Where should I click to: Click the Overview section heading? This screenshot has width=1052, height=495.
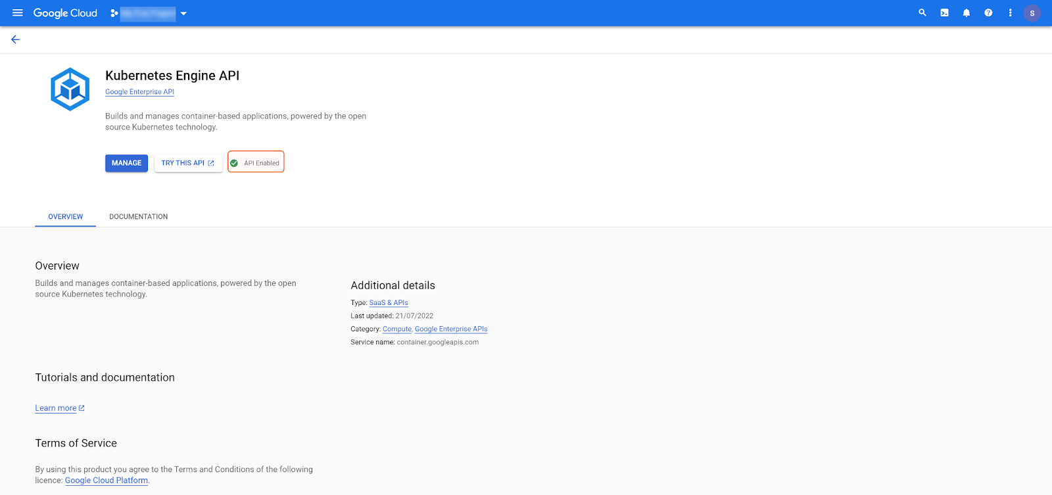57,266
